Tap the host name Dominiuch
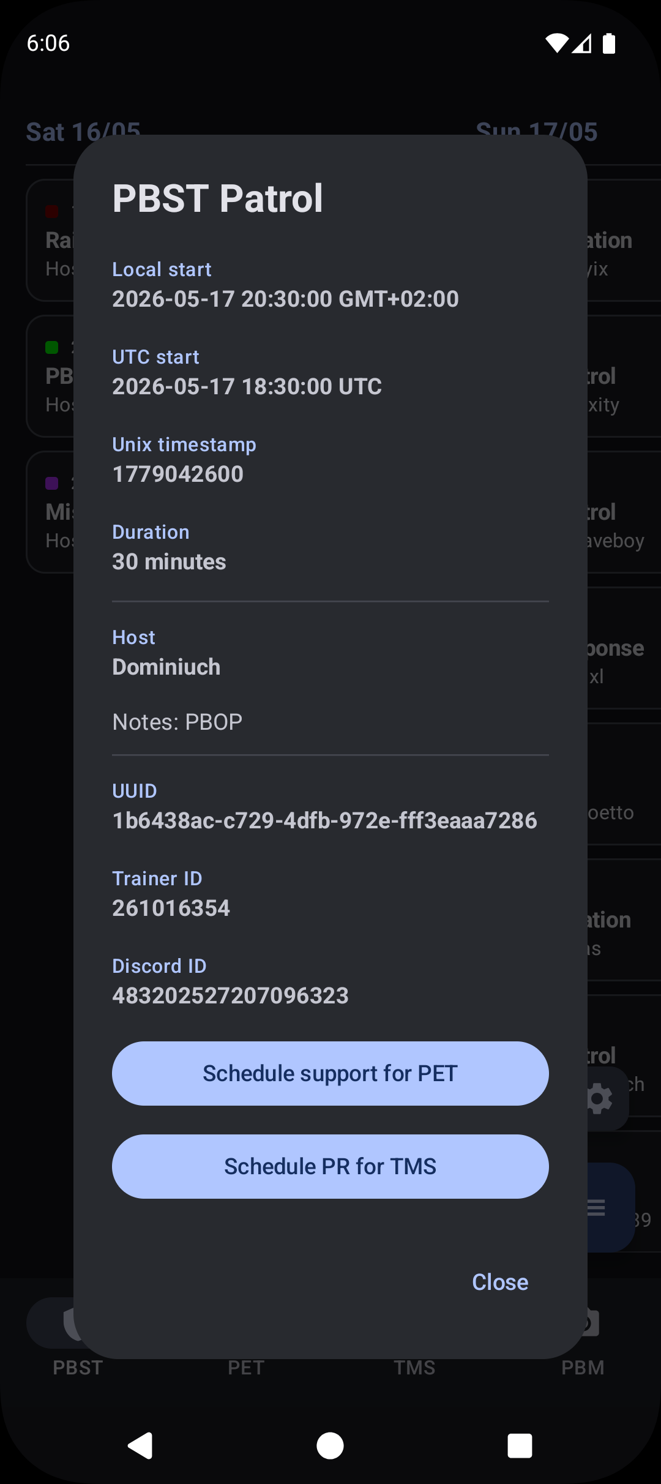 click(166, 667)
